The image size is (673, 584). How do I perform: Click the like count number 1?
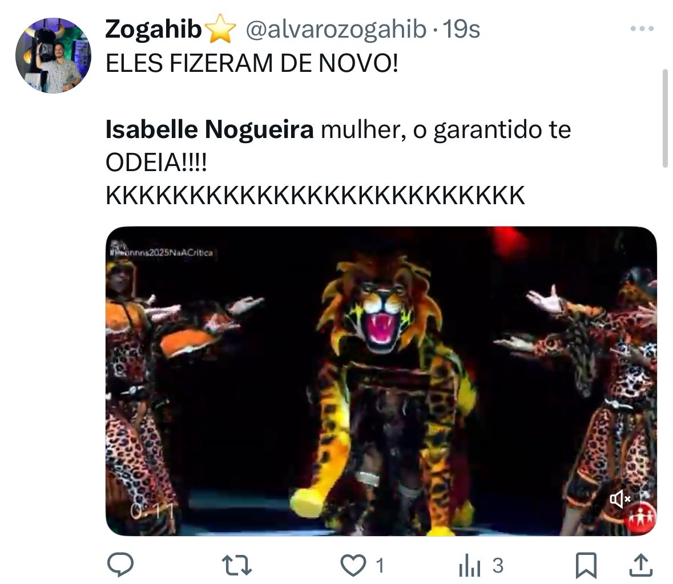380,566
